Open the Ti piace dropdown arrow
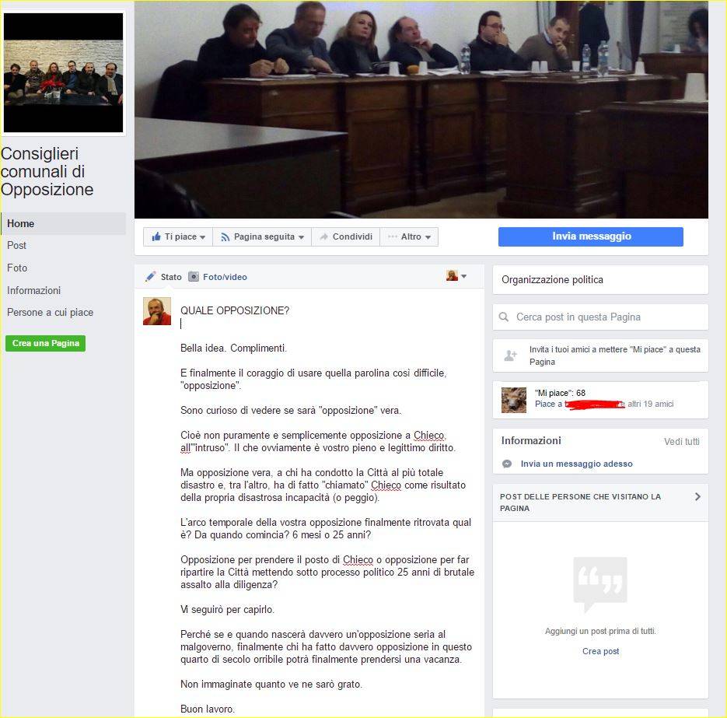Screen dimensions: 727x718 pos(203,237)
